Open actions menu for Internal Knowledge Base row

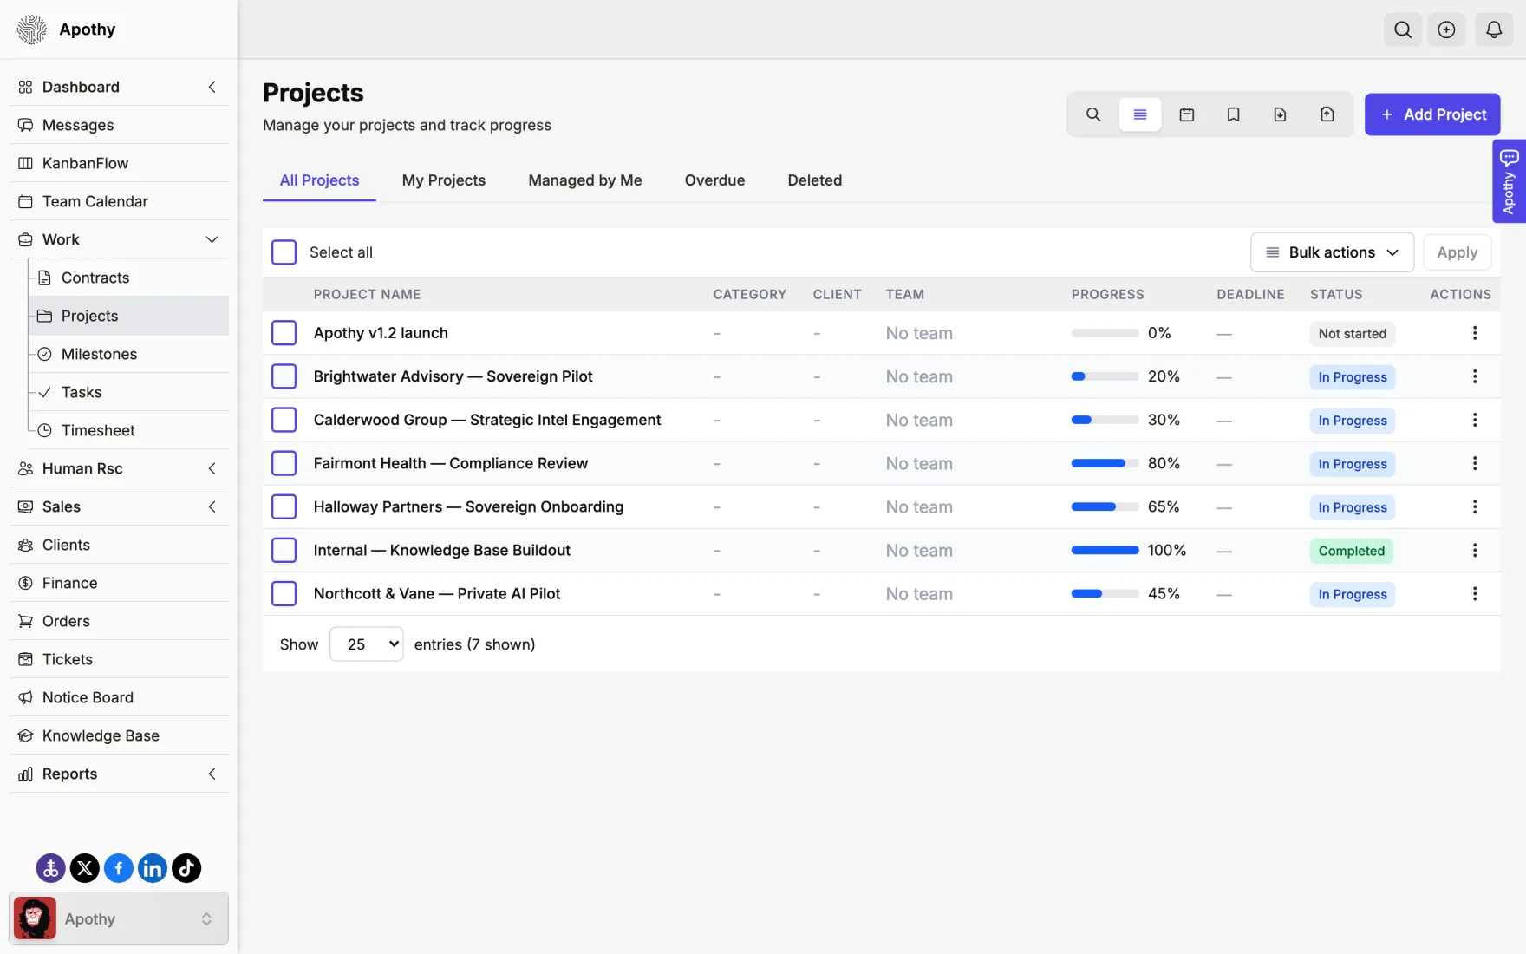1474,550
